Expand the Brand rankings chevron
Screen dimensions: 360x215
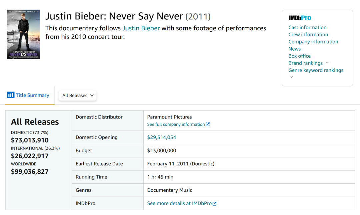(327, 63)
